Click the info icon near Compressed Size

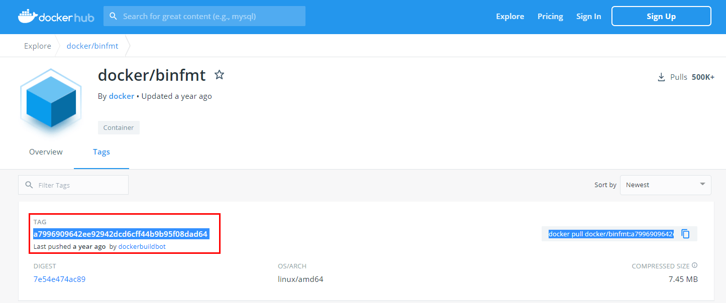[694, 265]
